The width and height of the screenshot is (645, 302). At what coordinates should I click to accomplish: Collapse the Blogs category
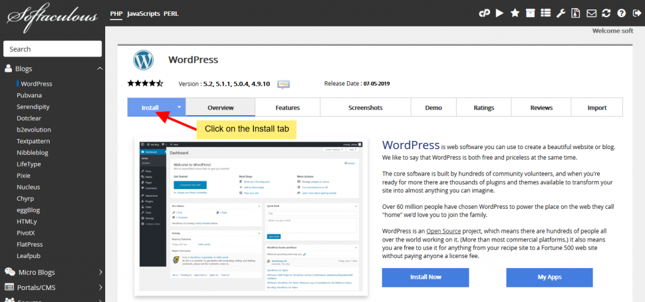pos(100,69)
